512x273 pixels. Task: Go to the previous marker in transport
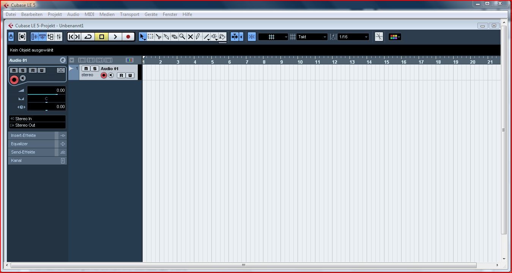71,37
